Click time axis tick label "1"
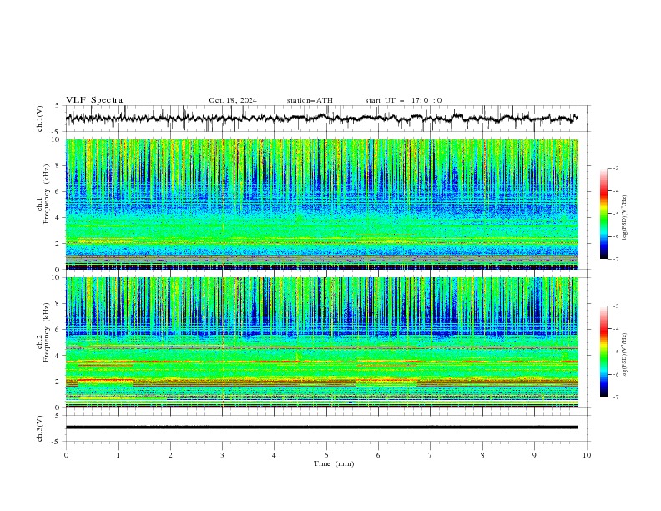This screenshot has width=661, height=511. [x=118, y=455]
